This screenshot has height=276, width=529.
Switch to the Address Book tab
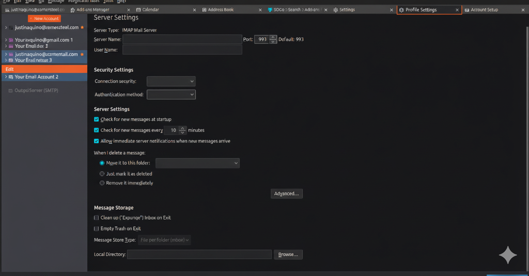(221, 10)
